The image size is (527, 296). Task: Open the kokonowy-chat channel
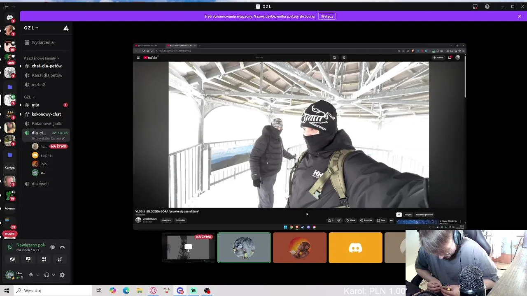click(46, 114)
